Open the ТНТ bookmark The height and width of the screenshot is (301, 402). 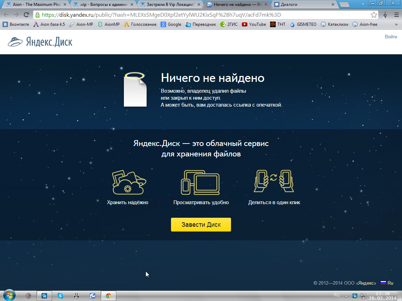tap(278, 24)
